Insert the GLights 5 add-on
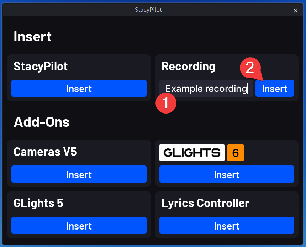 point(79,226)
